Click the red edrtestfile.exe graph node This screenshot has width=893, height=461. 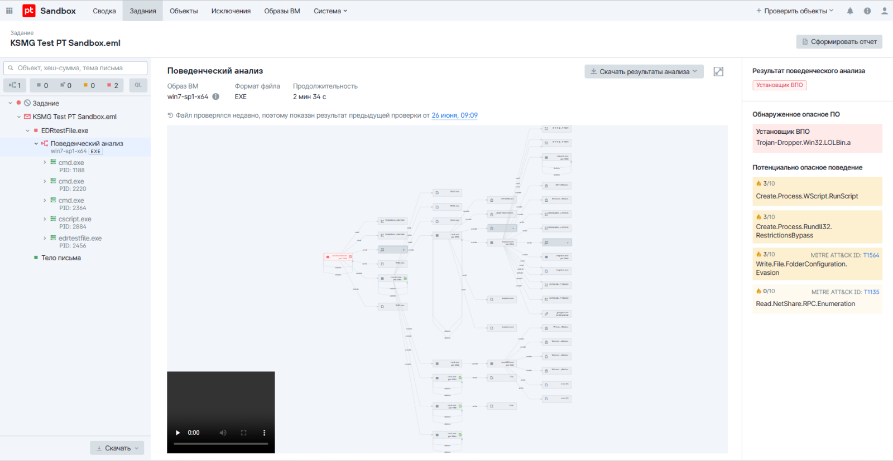[x=338, y=257]
